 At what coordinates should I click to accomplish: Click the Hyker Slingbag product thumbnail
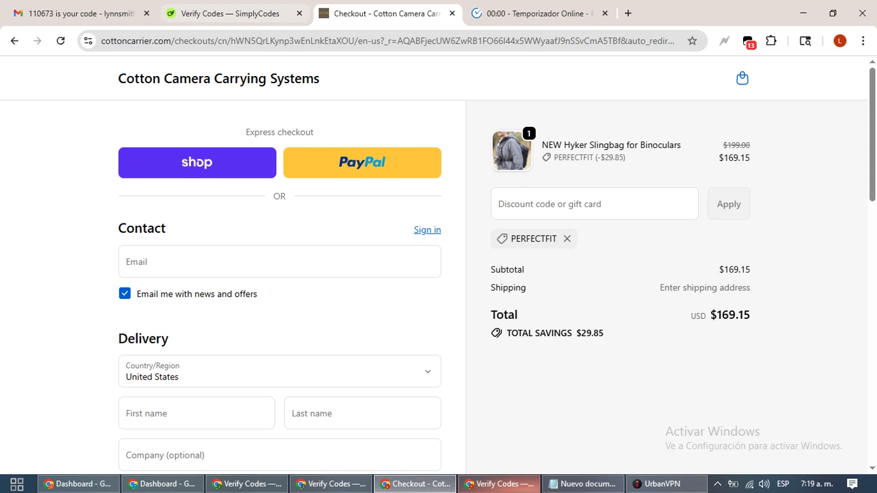[512, 150]
